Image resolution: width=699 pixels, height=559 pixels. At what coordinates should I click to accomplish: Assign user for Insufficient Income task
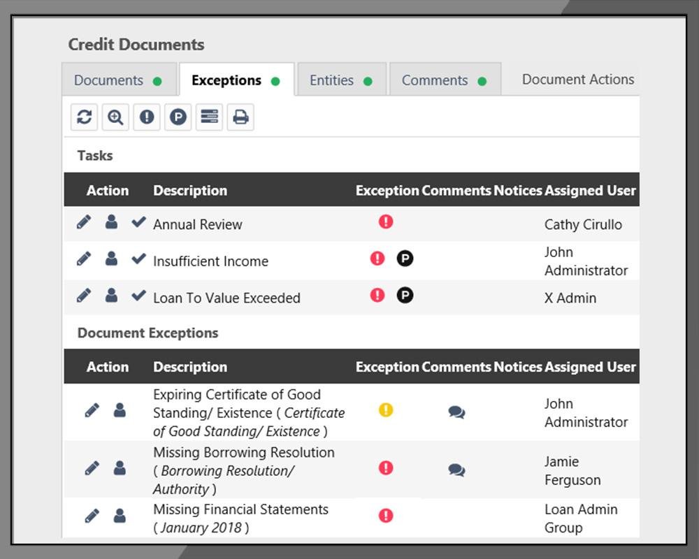coord(111,259)
